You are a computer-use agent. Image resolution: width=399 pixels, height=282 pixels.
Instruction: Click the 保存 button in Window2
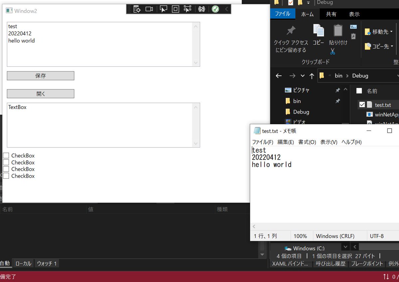41,76
